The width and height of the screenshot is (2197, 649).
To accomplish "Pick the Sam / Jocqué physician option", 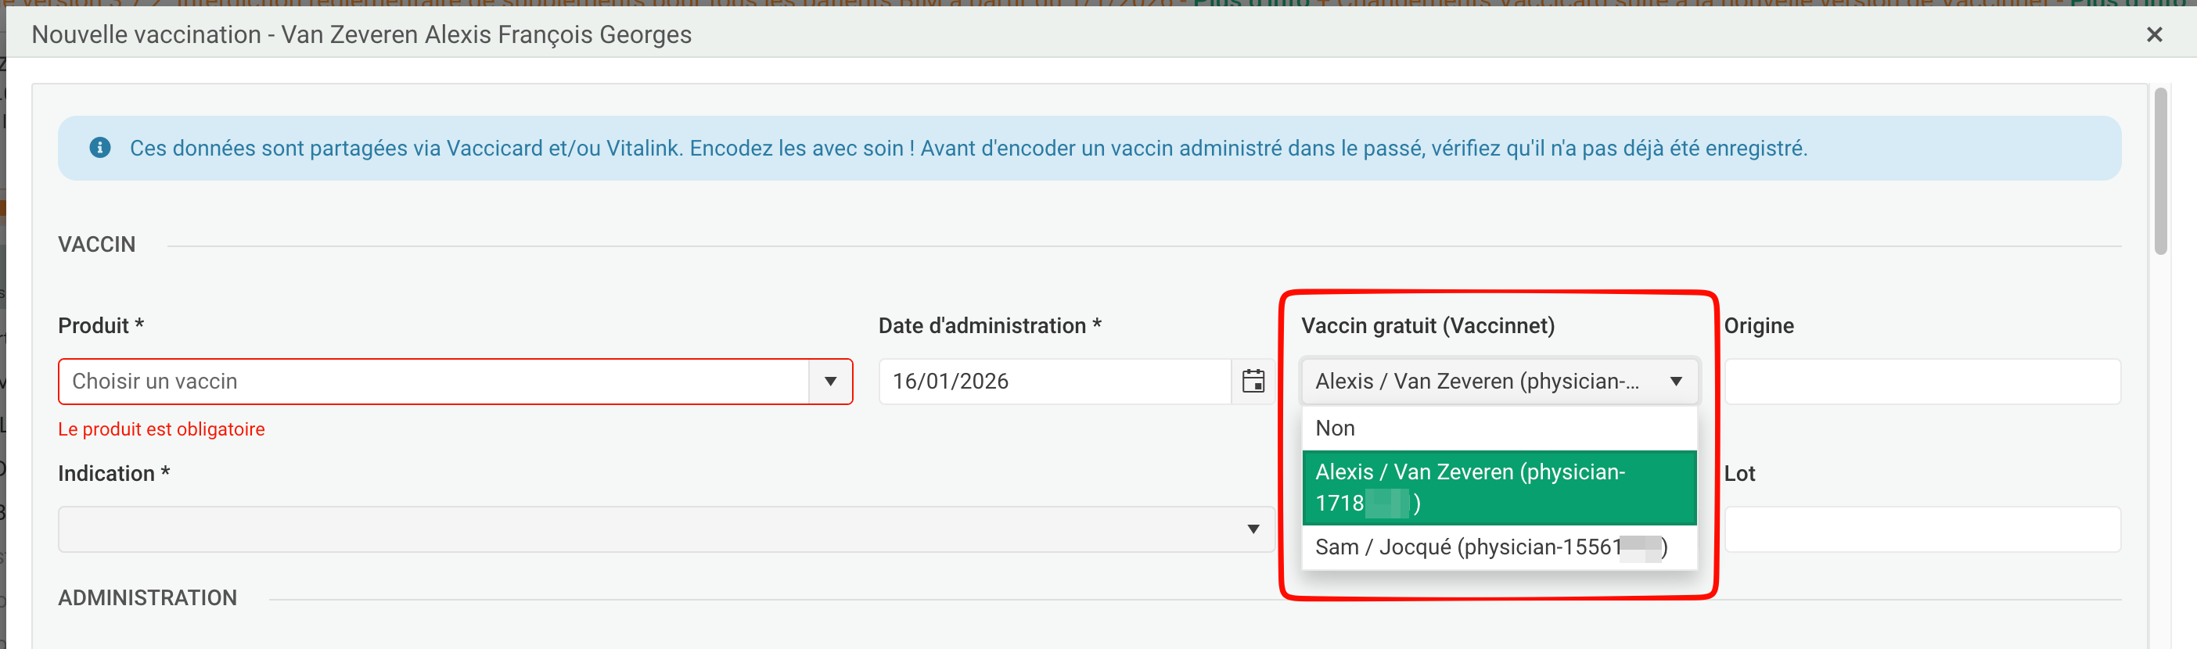I will 1489,547.
